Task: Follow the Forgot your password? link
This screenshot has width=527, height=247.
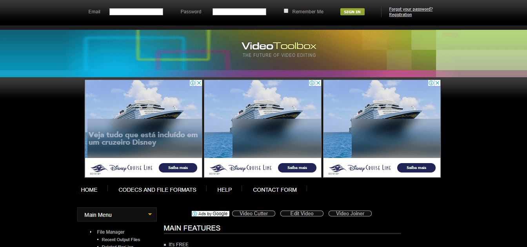Action: pyautogui.click(x=411, y=9)
